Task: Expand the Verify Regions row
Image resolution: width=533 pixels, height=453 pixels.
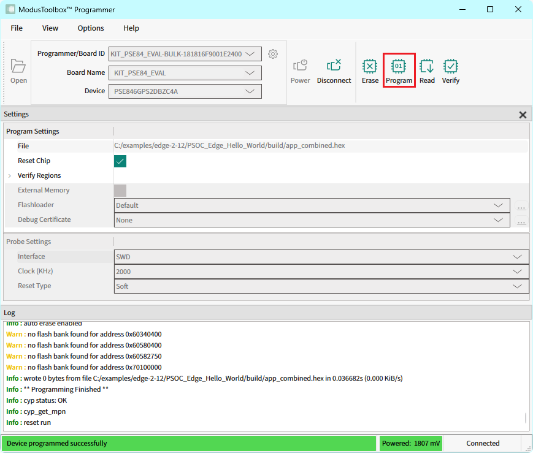Action: tap(10, 176)
